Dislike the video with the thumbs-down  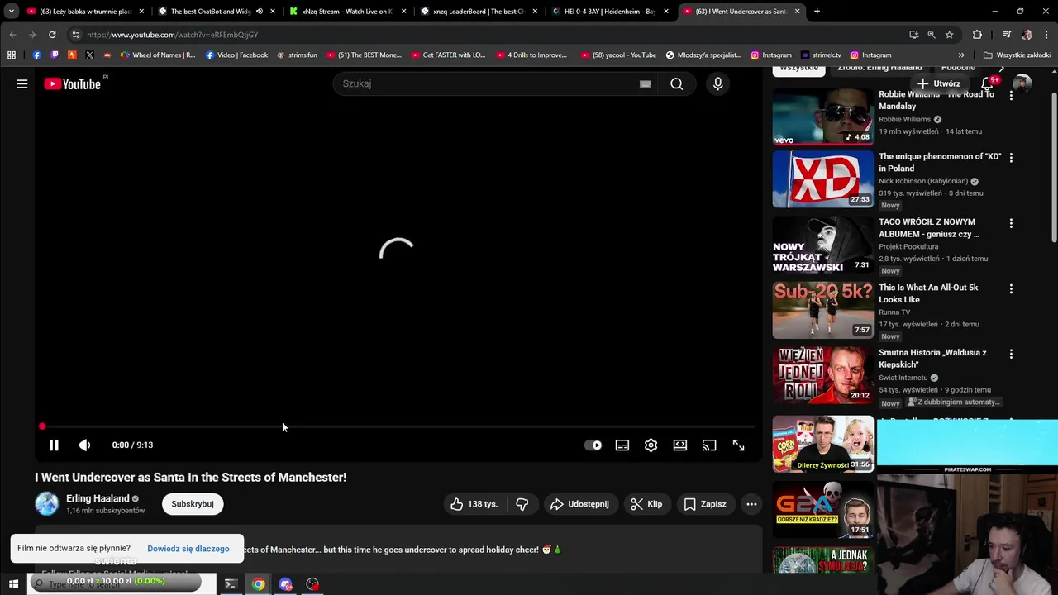(x=522, y=504)
